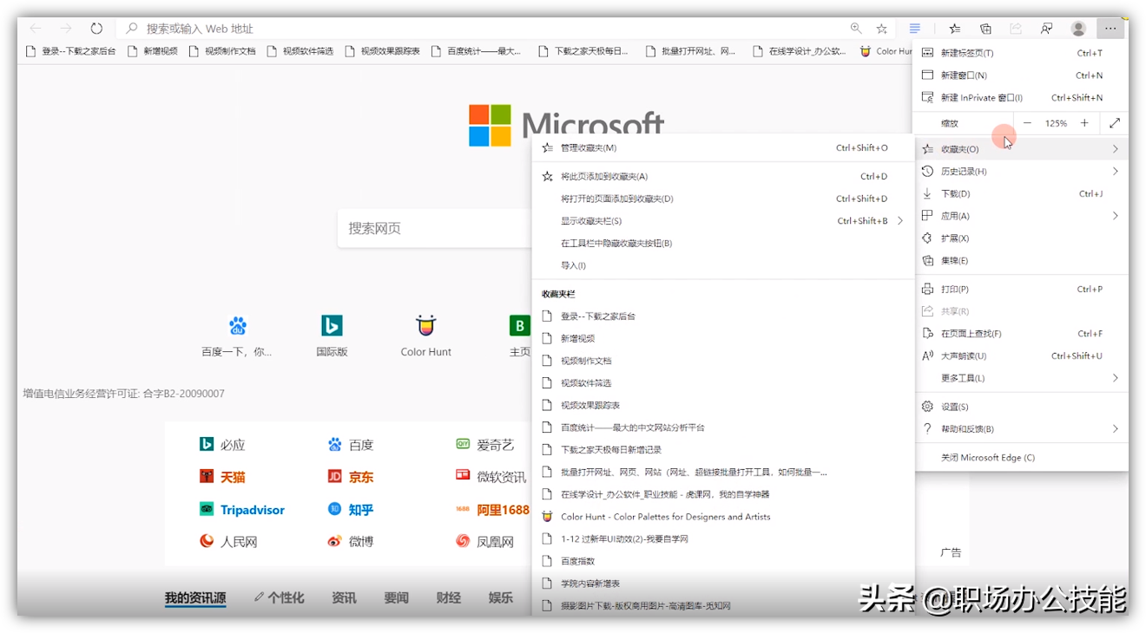
Task: Click the 主页 green B quick link tile
Action: 519,336
